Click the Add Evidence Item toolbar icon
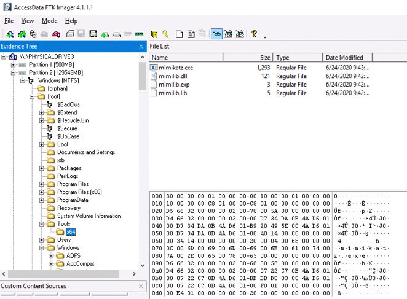The width and height of the screenshot is (407, 299). (x=10, y=34)
